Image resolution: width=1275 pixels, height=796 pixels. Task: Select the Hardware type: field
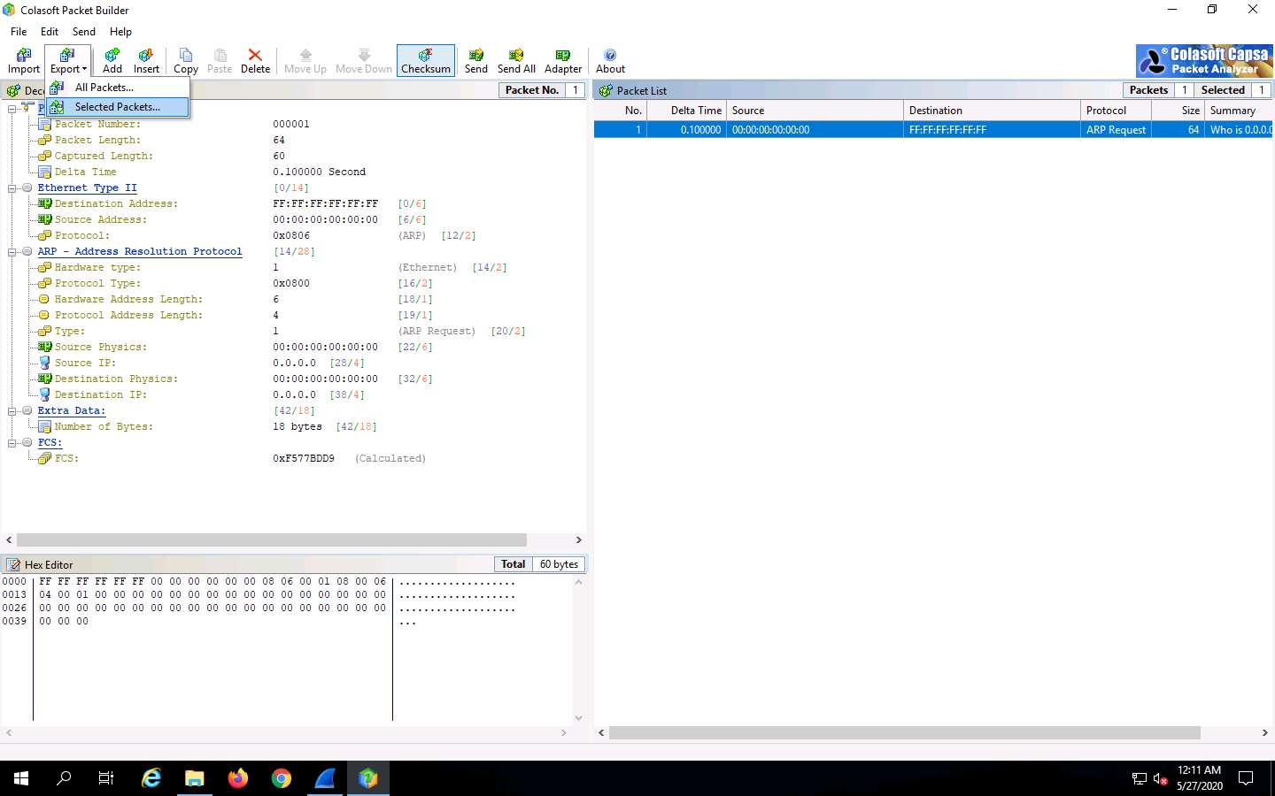click(97, 268)
